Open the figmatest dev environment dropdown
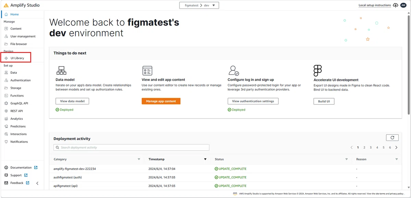The image size is (411, 198). (199, 5)
